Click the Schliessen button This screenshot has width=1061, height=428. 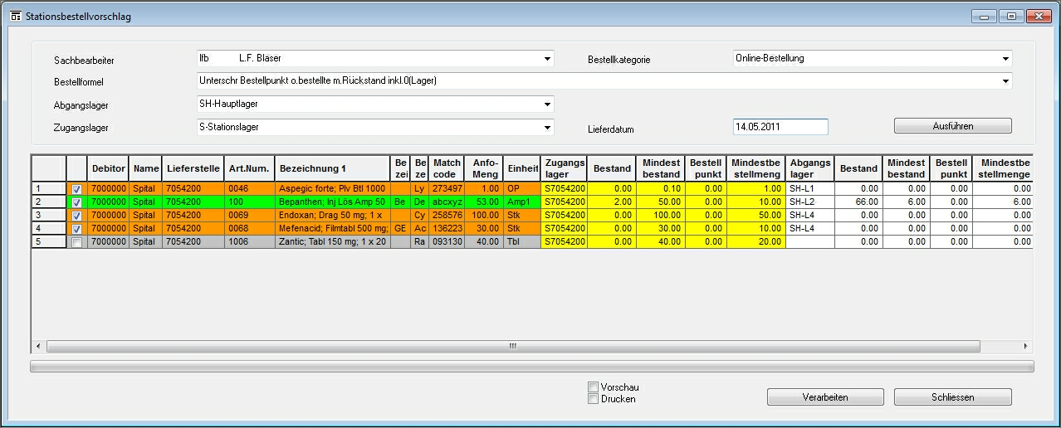[x=952, y=397]
